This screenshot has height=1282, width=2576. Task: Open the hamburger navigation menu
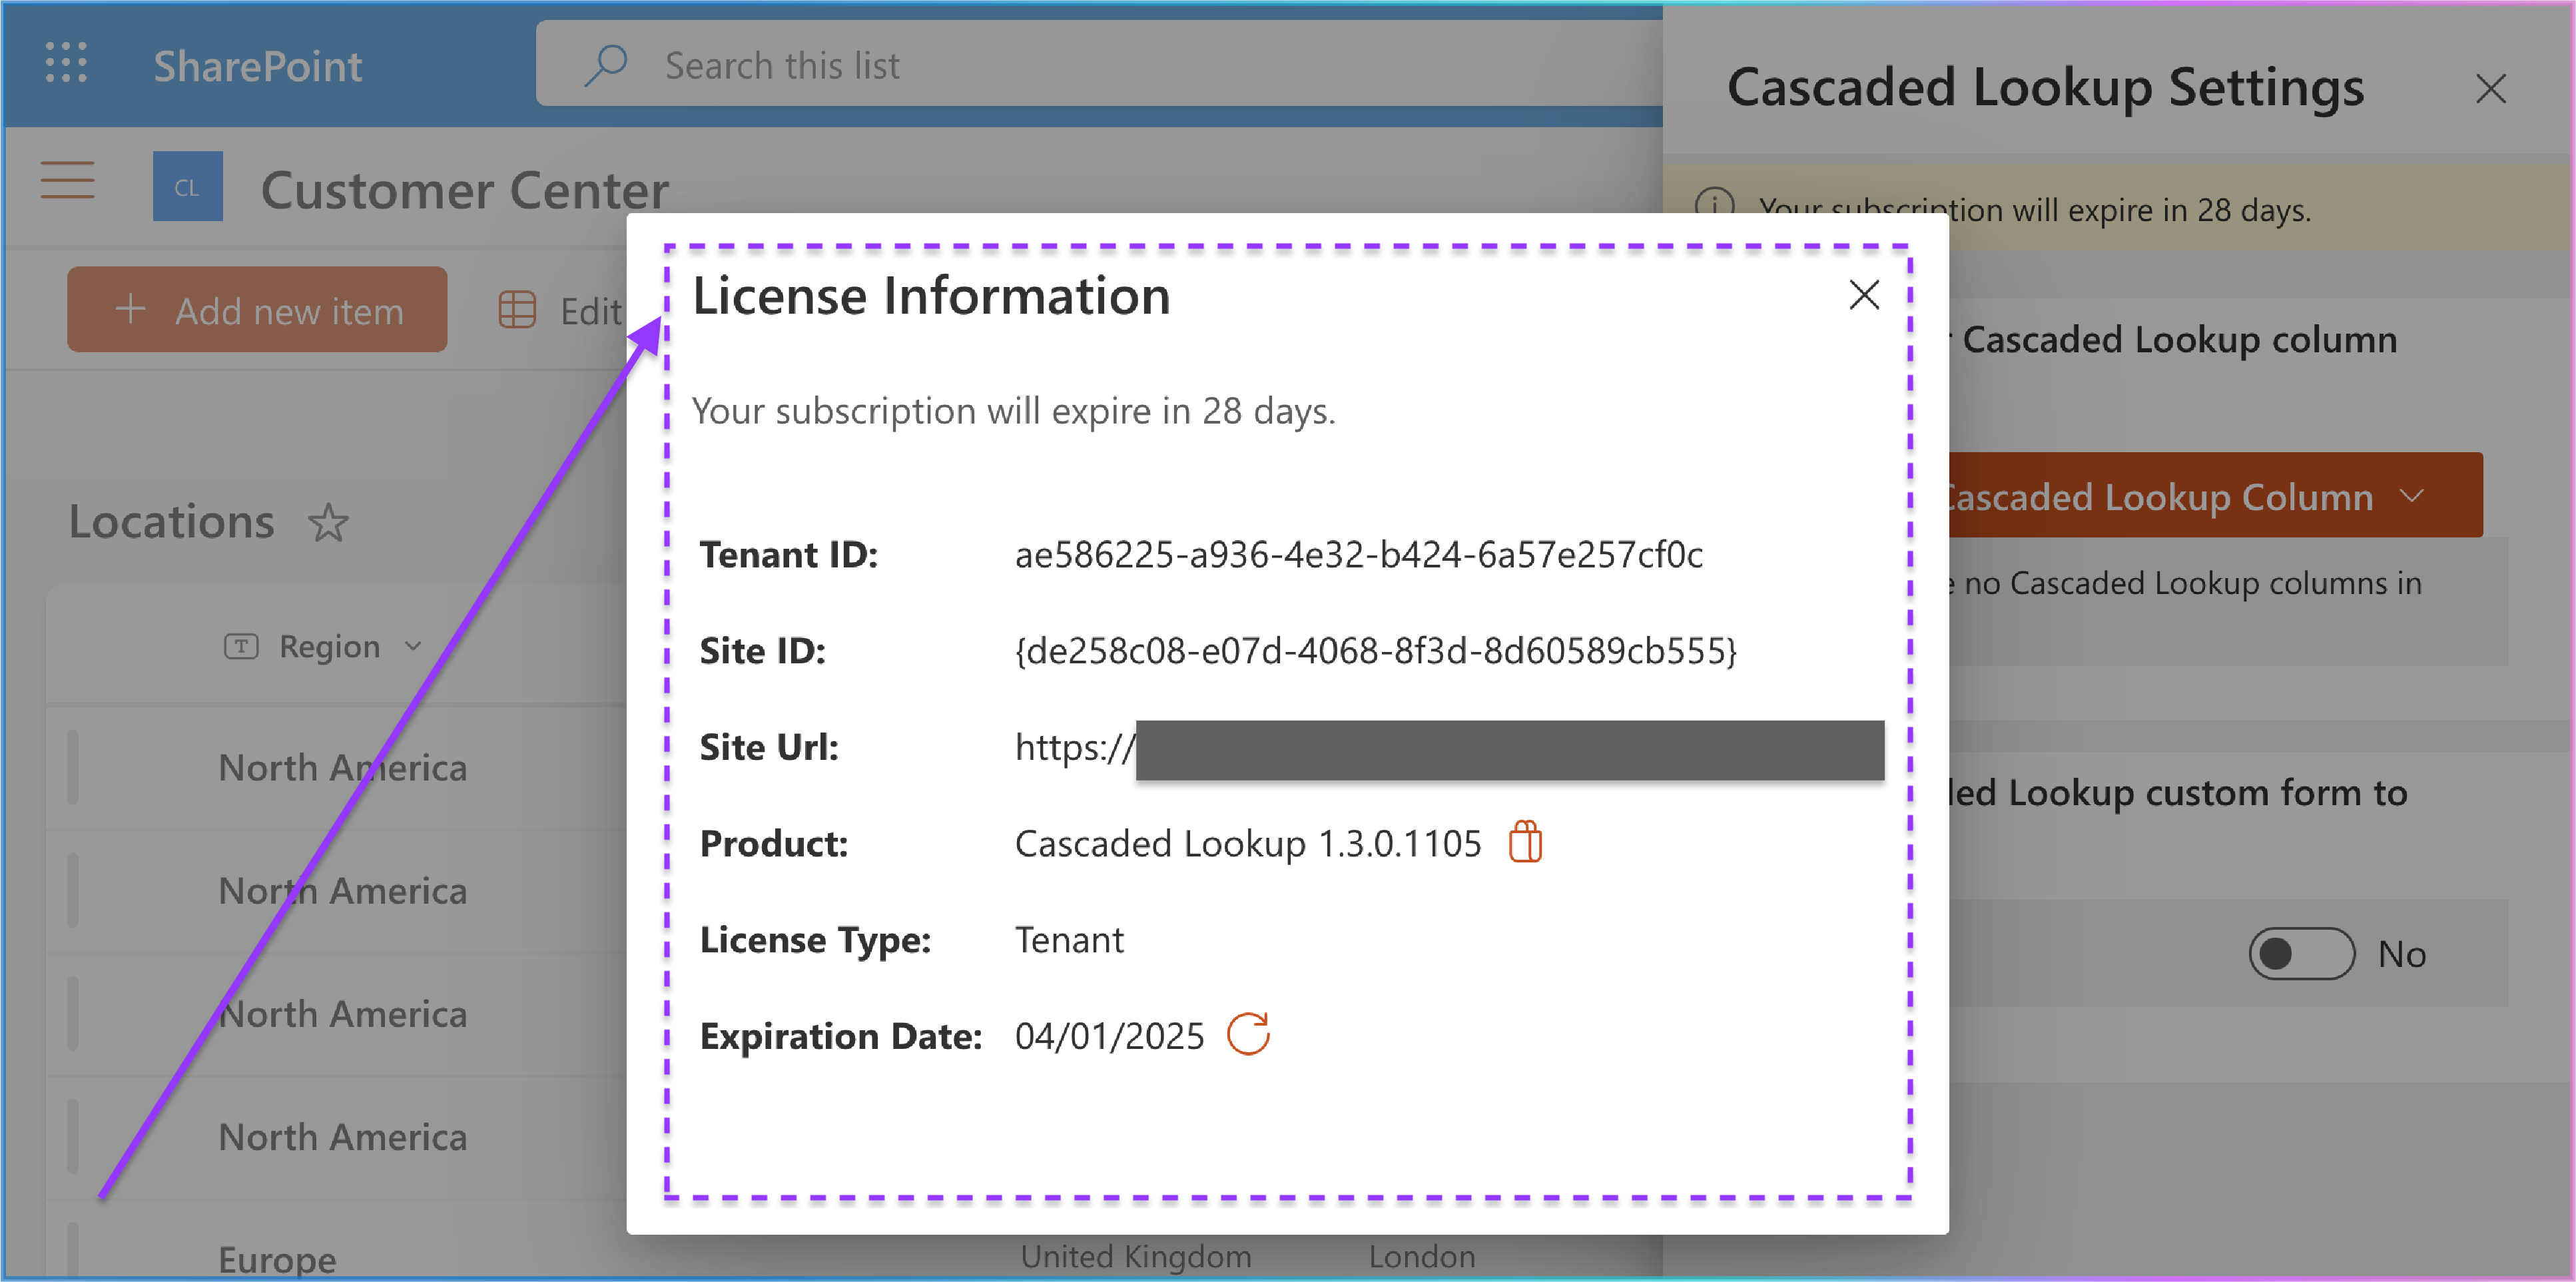coord(67,181)
